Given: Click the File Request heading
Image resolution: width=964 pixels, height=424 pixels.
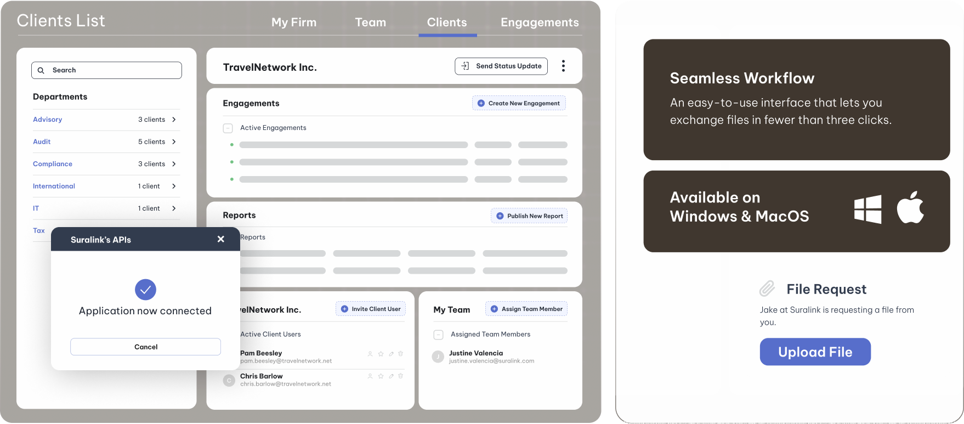Looking at the screenshot, I should point(826,289).
